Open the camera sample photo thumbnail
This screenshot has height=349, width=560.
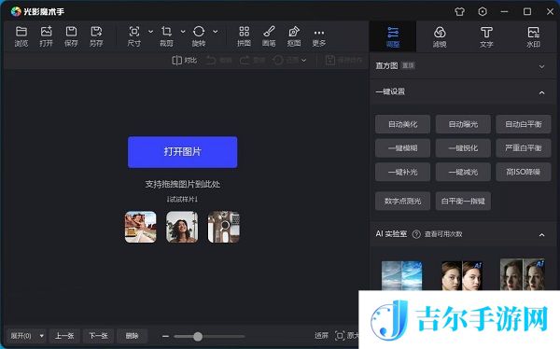224,227
